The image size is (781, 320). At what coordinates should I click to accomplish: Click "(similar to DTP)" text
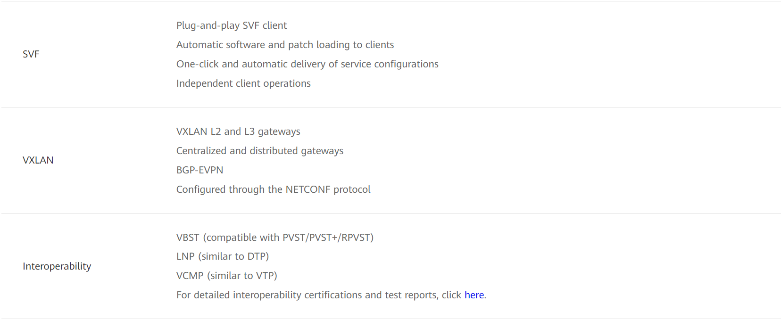click(x=233, y=256)
